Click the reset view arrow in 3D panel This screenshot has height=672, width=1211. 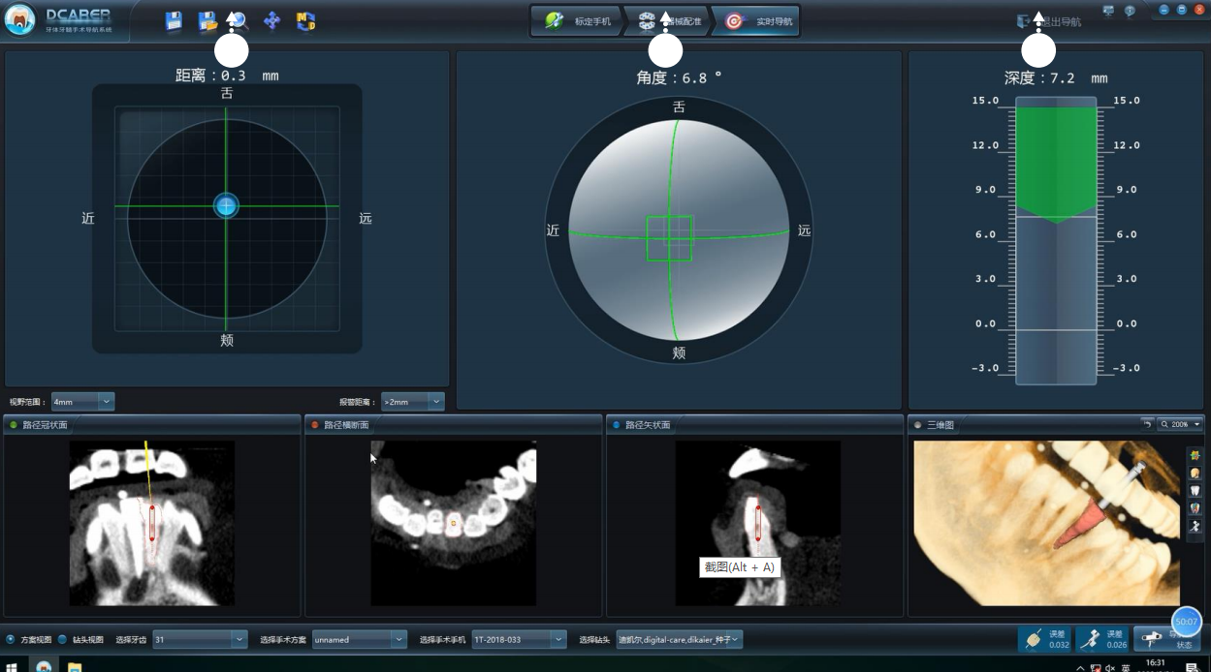(x=1147, y=424)
